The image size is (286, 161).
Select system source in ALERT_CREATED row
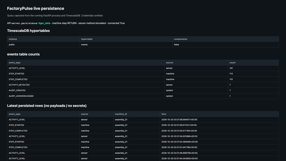click(x=170, y=90)
